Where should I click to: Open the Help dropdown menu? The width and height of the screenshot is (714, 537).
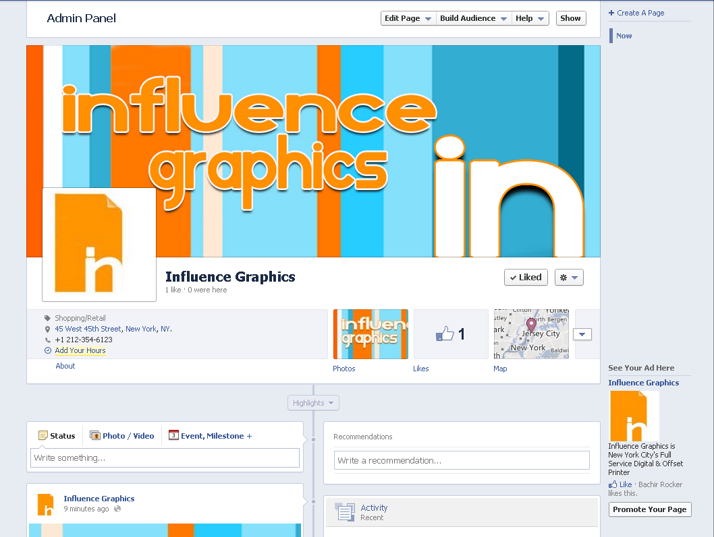click(x=530, y=18)
